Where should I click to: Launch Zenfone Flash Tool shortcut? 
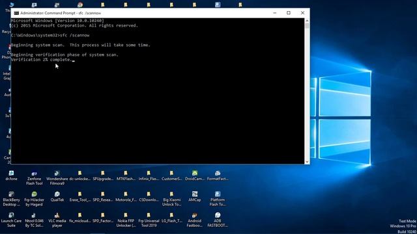pos(34,177)
